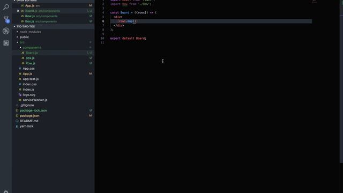This screenshot has height=193, width=343.
Task: Click the closing </div> tag on line 7
Action: (x=119, y=25)
